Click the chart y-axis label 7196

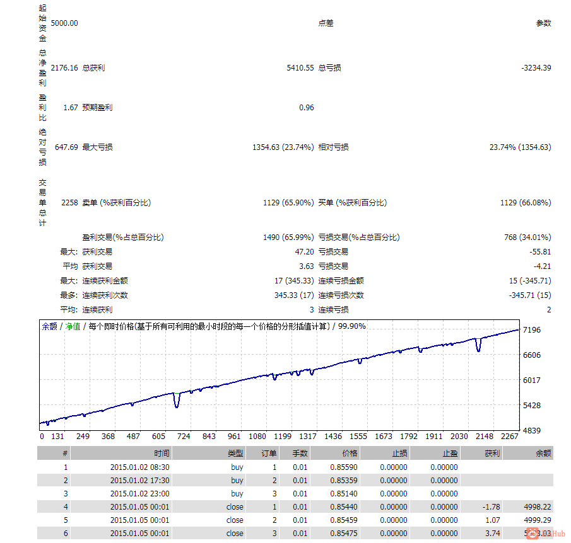532,330
